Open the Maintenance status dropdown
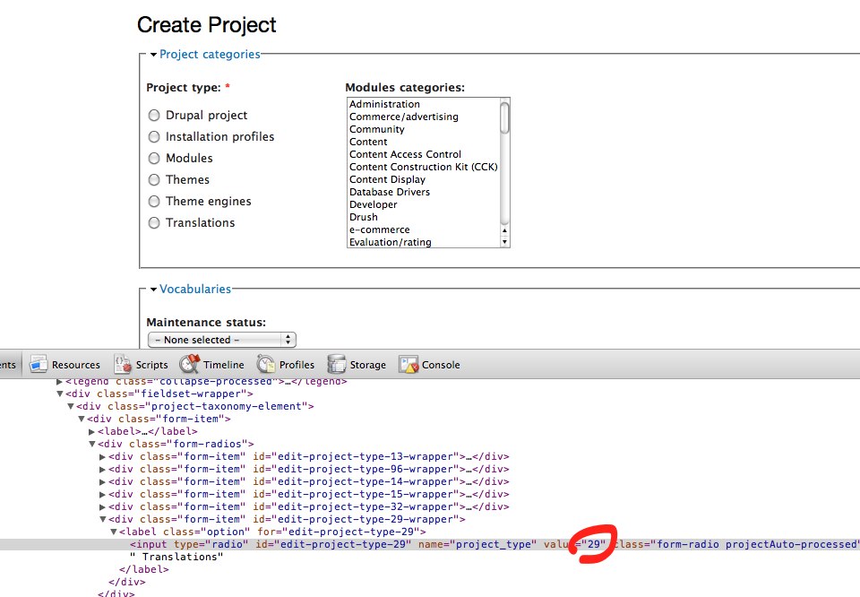This screenshot has width=860, height=597. point(221,340)
